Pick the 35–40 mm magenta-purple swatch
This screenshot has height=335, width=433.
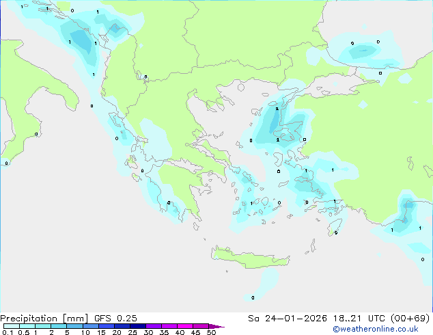coord(169,326)
